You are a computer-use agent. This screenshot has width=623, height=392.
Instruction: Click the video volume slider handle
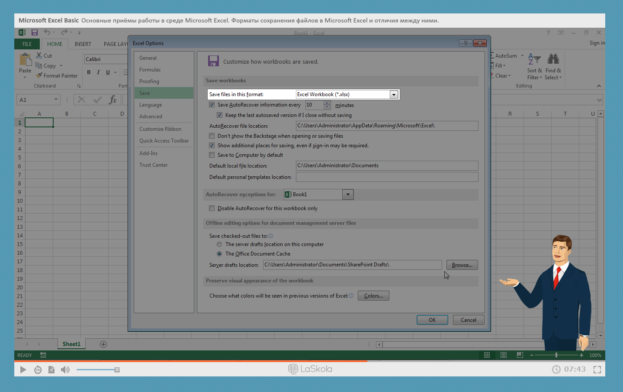(x=117, y=369)
